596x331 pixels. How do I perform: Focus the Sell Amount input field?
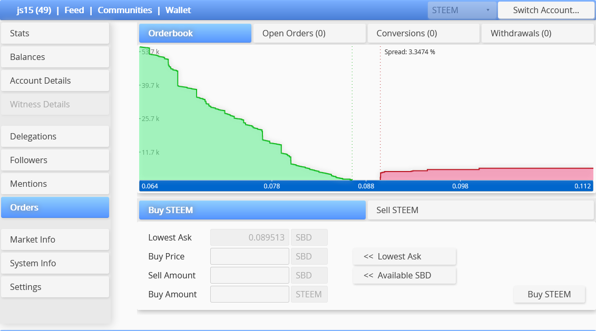(x=250, y=276)
